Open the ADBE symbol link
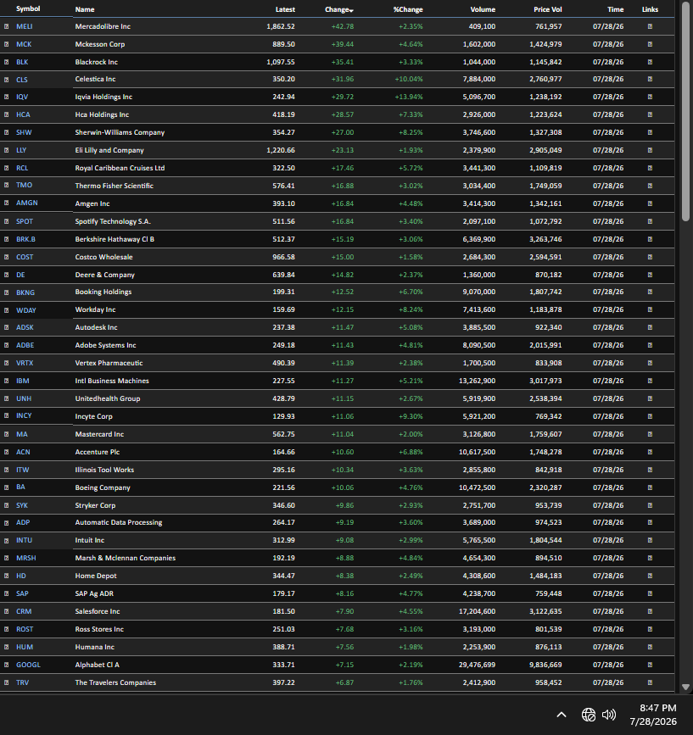Image resolution: width=693 pixels, height=735 pixels. click(25, 346)
